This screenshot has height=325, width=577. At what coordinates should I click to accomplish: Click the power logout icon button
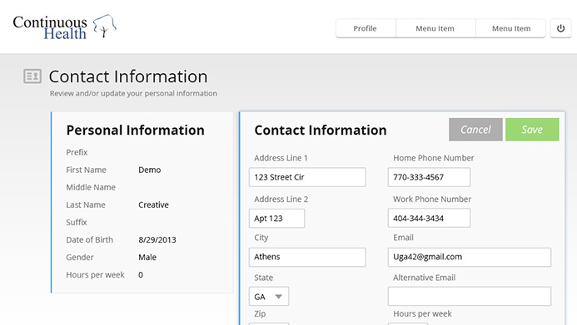(560, 28)
